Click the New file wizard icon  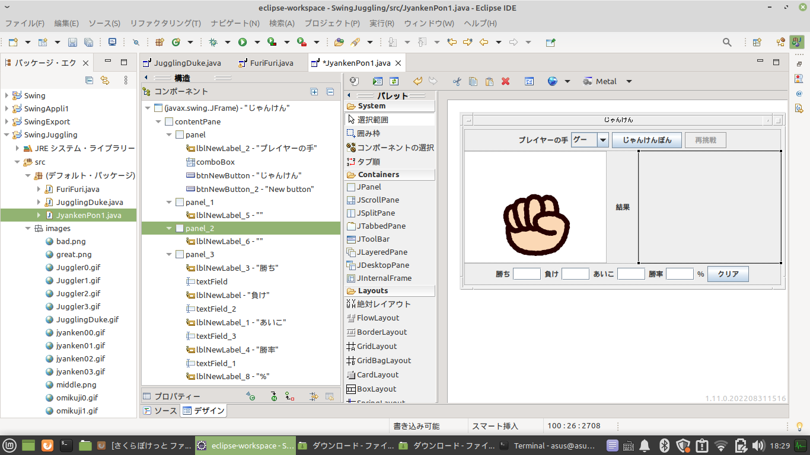(x=12, y=42)
